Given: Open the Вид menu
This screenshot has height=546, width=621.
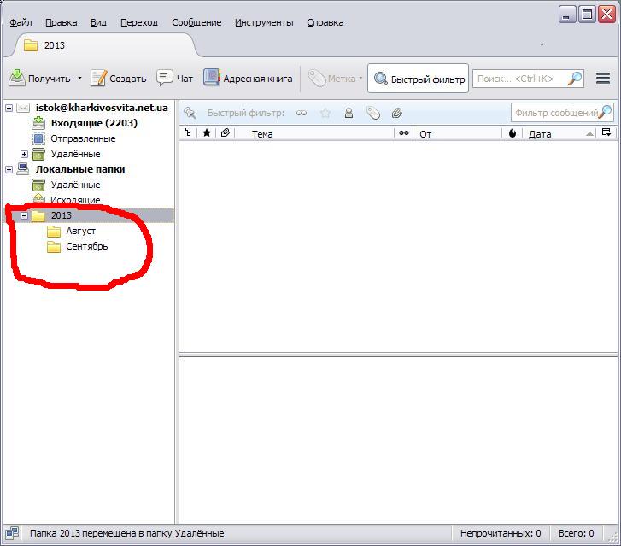Looking at the screenshot, I should click(x=98, y=22).
